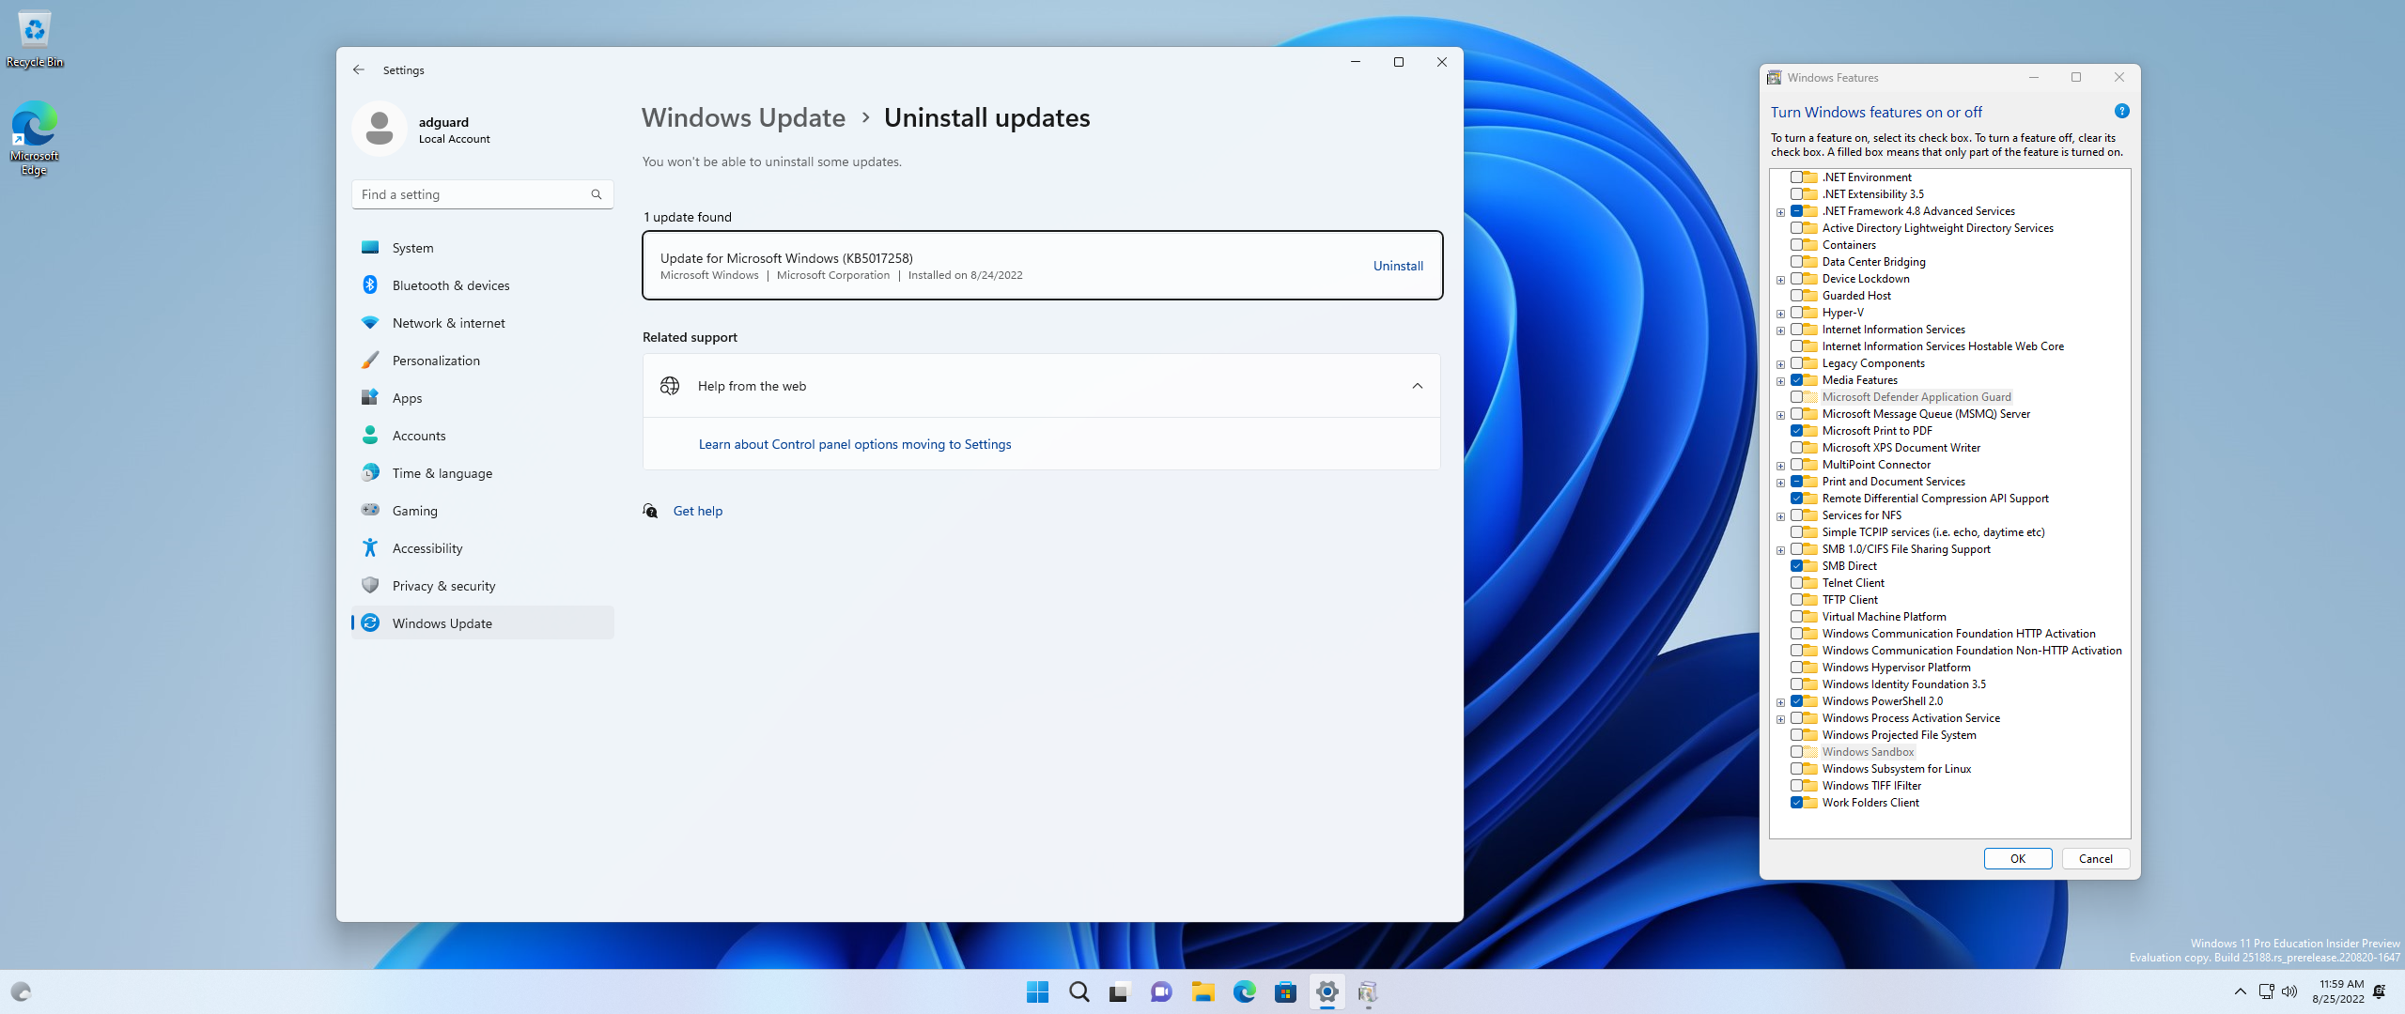
Task: Click the widgets icon at taskbar left
Action: click(x=21, y=991)
